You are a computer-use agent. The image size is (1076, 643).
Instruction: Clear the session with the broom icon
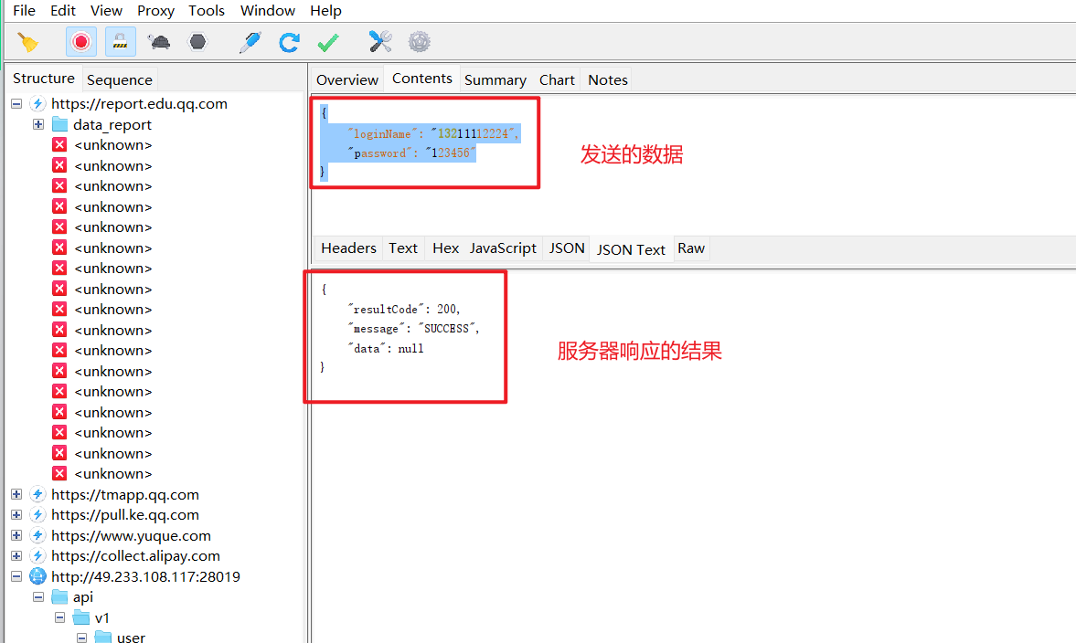coord(28,43)
